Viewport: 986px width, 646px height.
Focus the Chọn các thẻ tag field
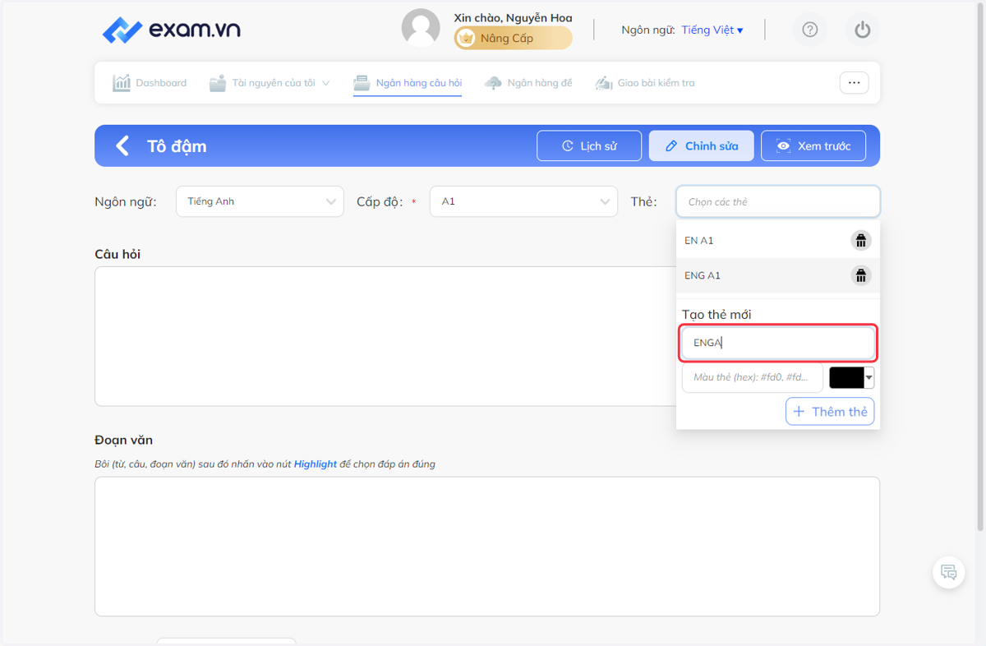point(778,201)
